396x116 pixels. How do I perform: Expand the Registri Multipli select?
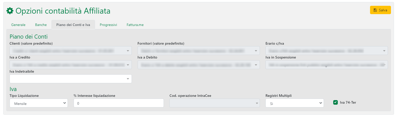click(294, 103)
